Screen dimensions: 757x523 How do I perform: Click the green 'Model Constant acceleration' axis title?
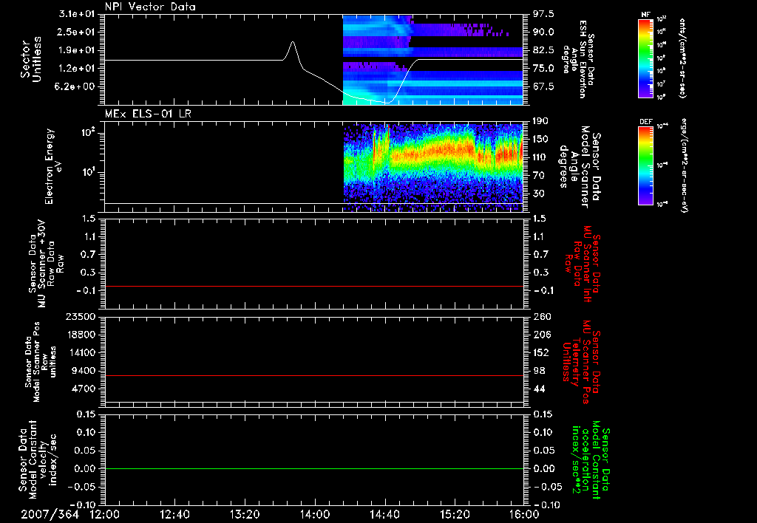[591, 460]
